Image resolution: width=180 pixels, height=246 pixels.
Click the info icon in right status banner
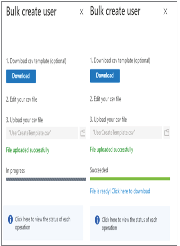97,220
